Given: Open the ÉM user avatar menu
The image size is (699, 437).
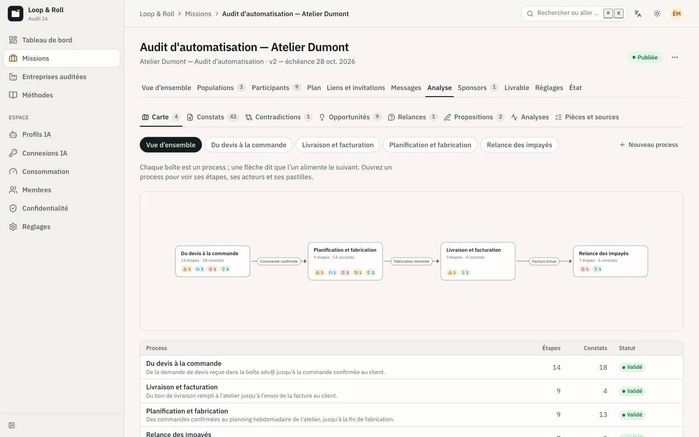Looking at the screenshot, I should point(676,14).
